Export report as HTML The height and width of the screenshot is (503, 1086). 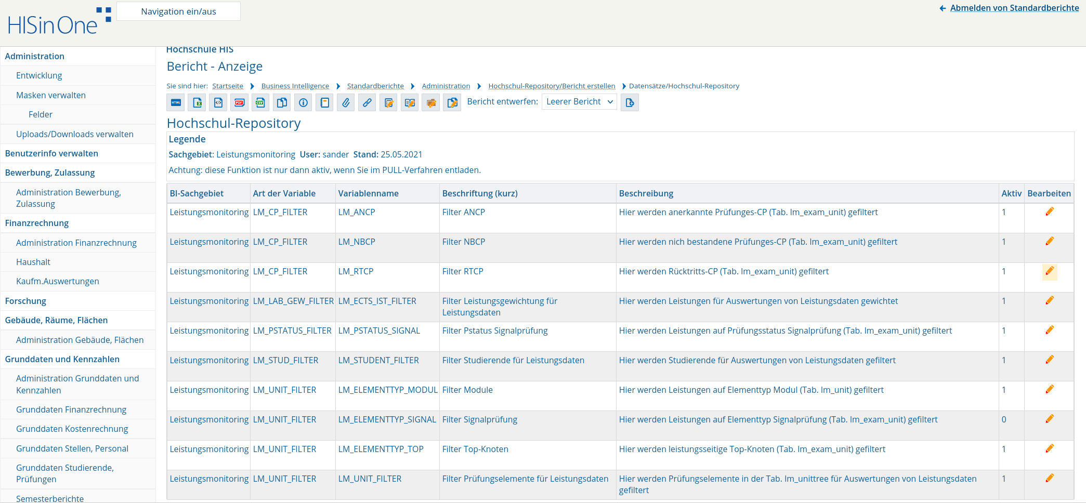coord(176,102)
